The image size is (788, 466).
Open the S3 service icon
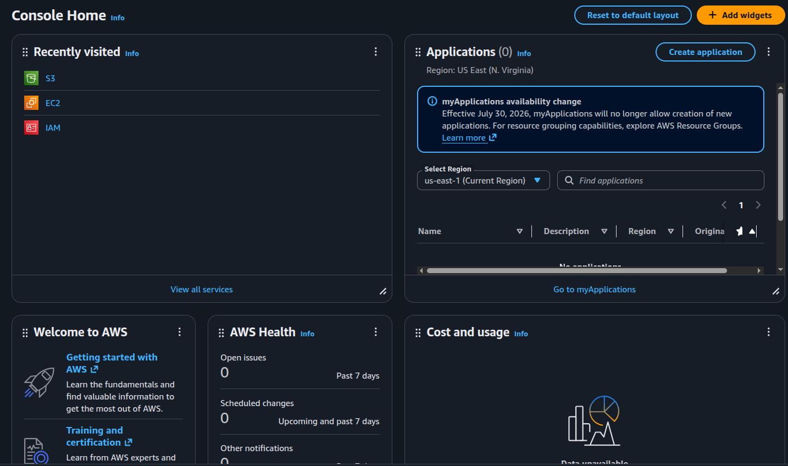31,78
